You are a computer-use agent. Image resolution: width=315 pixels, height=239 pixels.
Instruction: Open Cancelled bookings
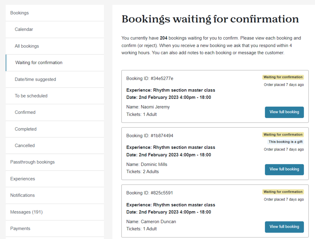[55, 145]
